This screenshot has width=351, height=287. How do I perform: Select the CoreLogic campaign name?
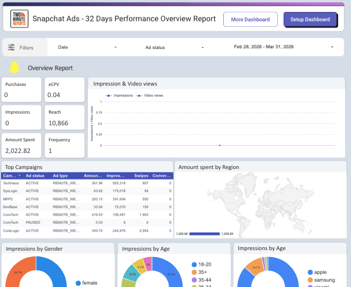(x=11, y=231)
